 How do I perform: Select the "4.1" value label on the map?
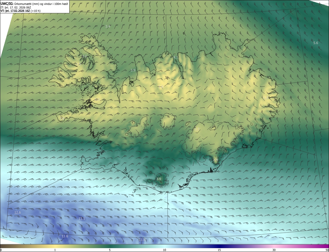tap(176, 57)
